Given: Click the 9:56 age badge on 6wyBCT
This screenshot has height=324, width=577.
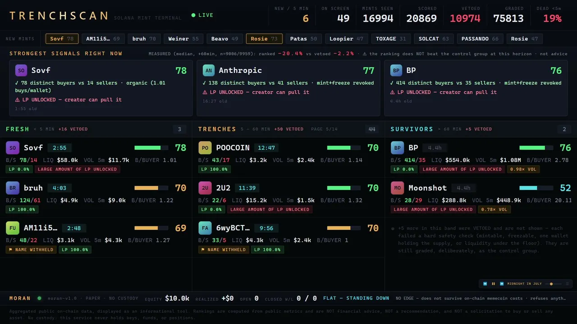Looking at the screenshot, I should point(266,228).
